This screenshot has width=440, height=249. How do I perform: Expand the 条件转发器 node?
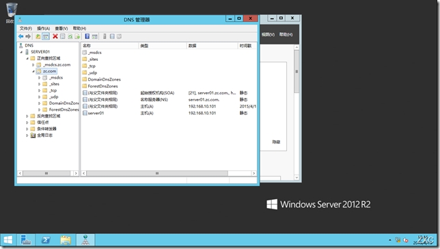(27, 129)
